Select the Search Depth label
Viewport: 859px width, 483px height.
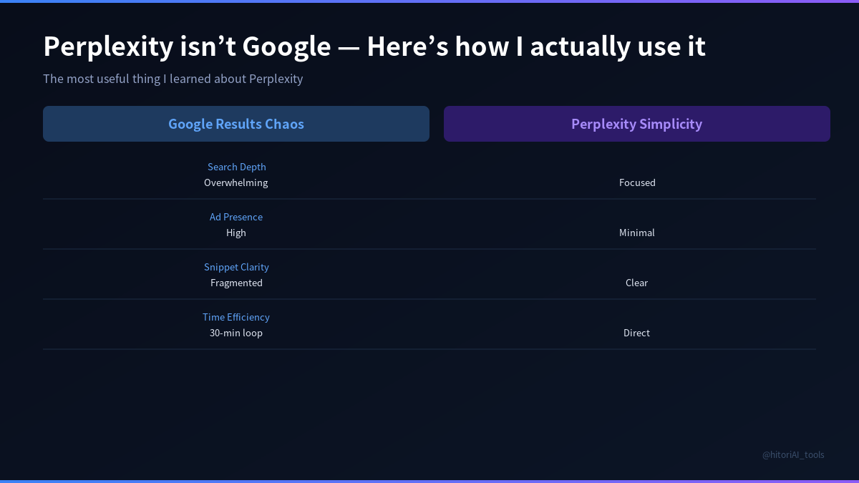236,167
